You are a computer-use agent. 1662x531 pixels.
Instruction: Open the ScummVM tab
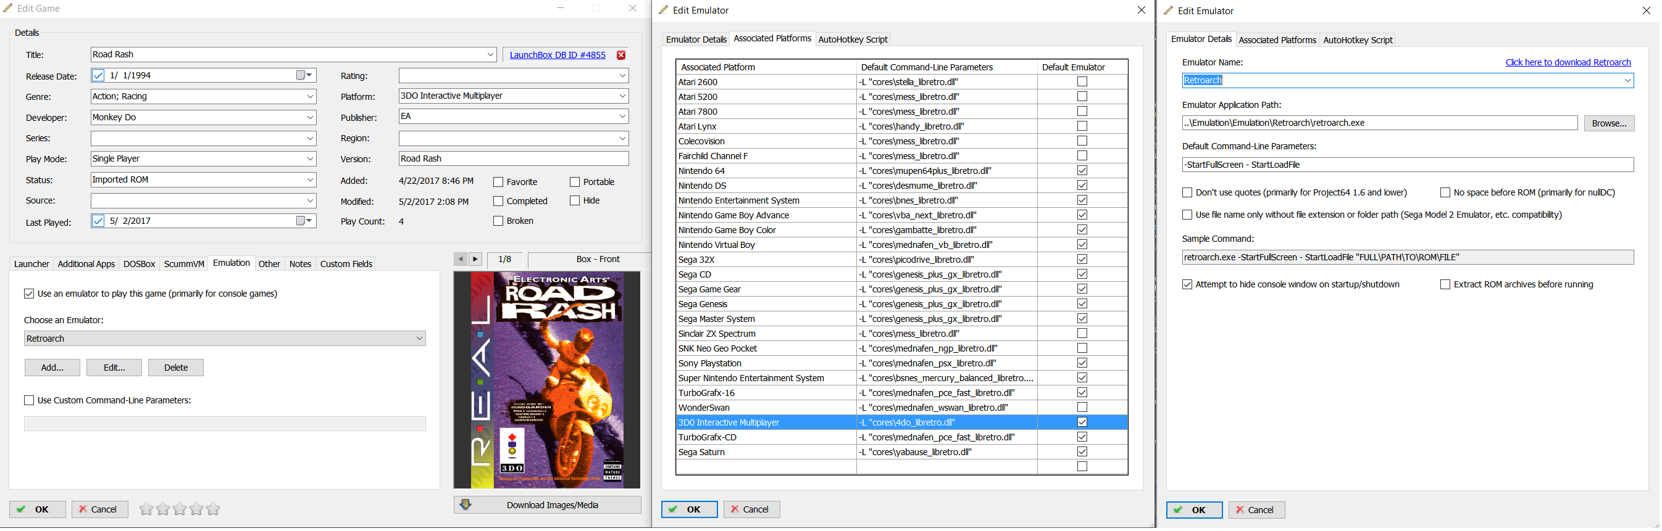click(184, 264)
